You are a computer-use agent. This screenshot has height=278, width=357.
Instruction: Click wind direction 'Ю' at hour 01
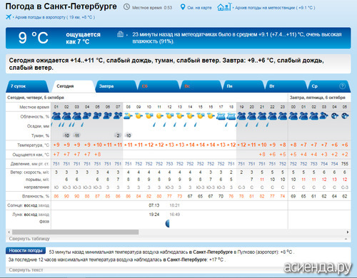56,187
